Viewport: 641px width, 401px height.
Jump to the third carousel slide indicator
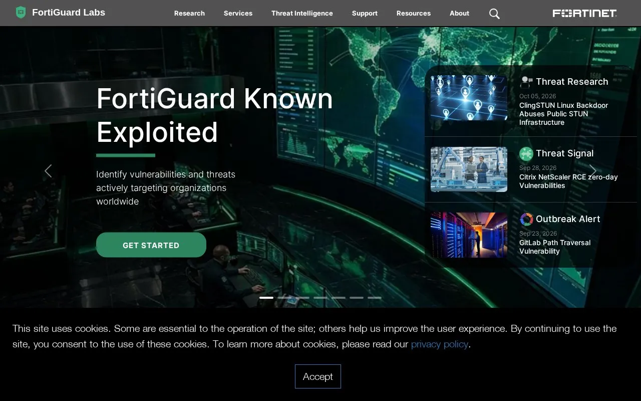[x=302, y=298]
